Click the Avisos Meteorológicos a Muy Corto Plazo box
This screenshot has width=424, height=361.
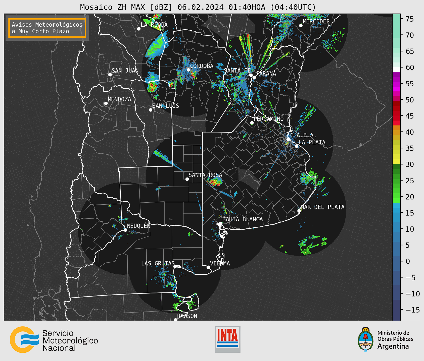point(47,28)
